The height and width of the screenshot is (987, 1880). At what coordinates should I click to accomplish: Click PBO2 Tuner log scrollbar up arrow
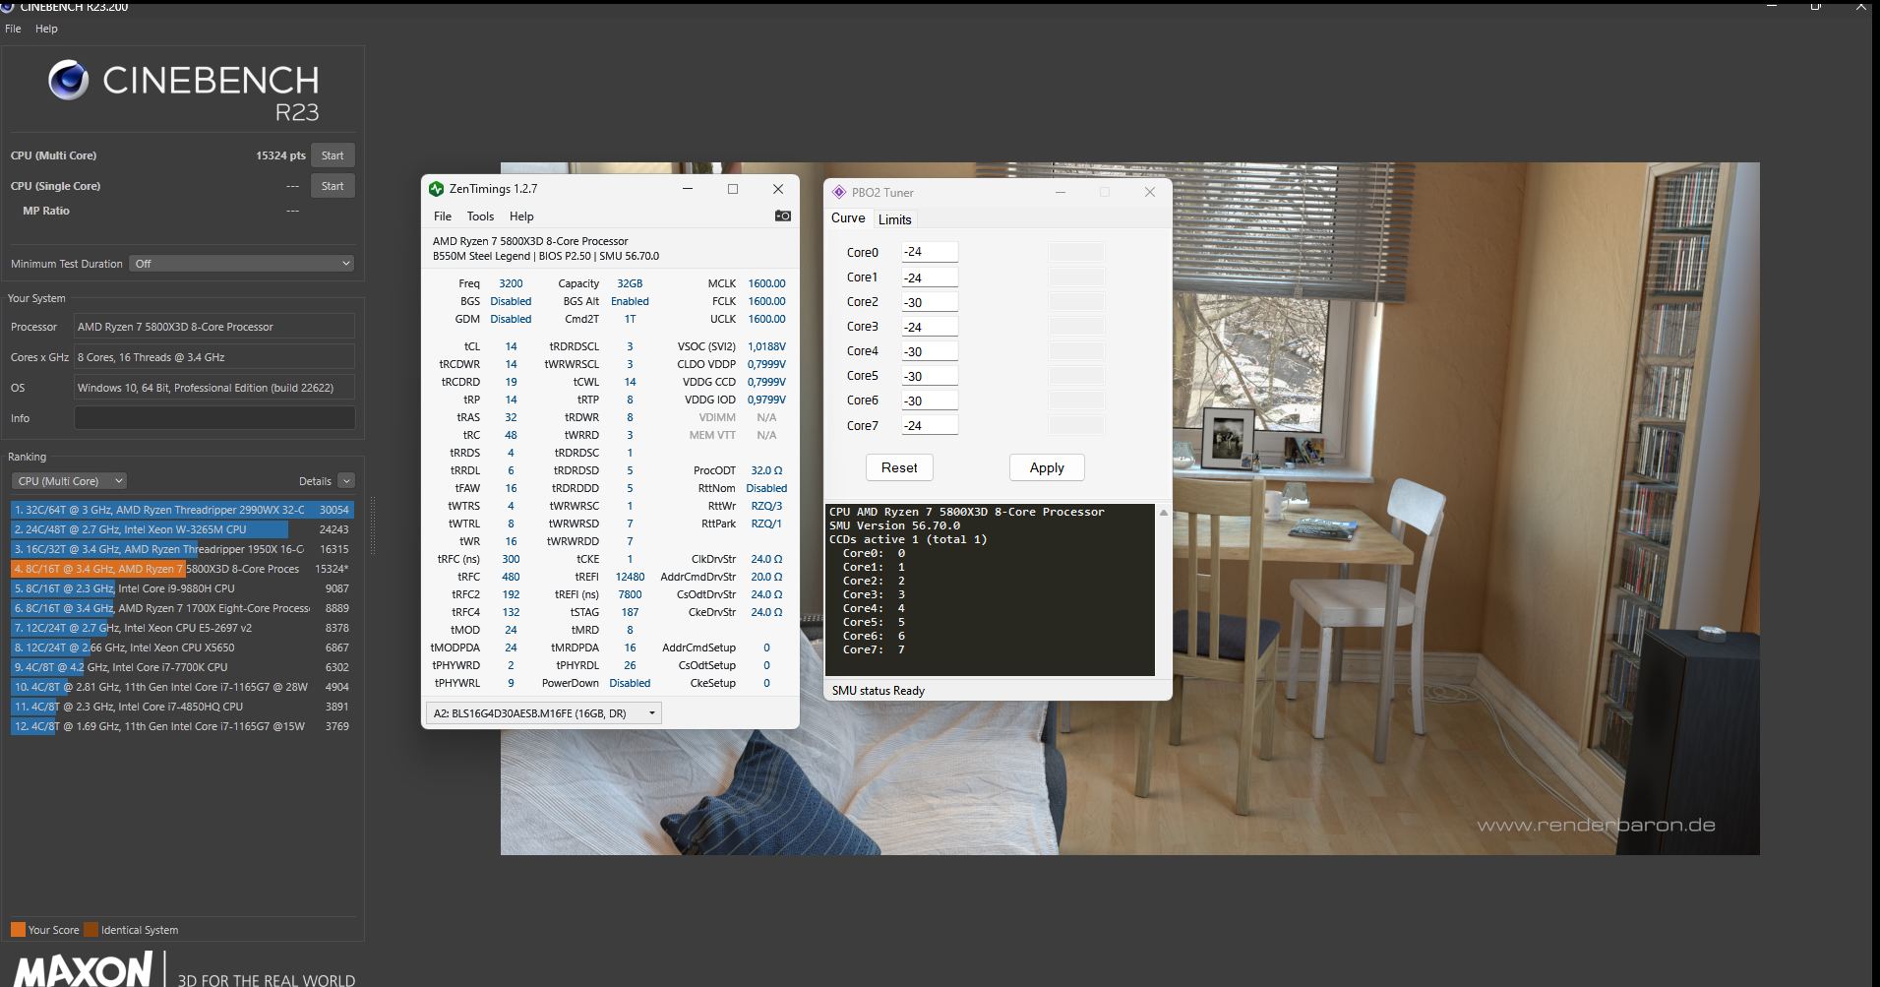[1164, 513]
